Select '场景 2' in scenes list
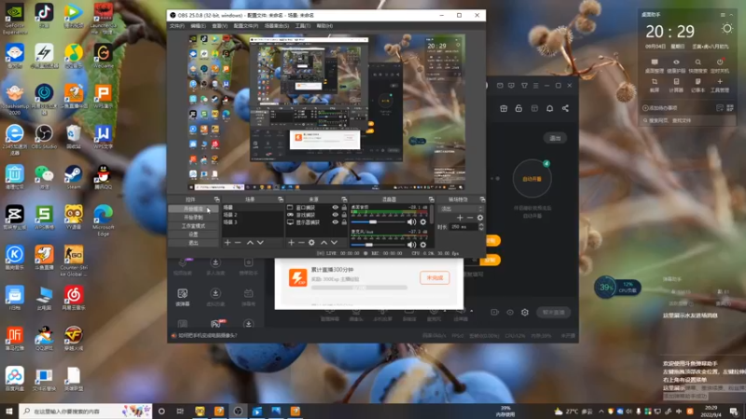This screenshot has width=746, height=419. (253, 215)
